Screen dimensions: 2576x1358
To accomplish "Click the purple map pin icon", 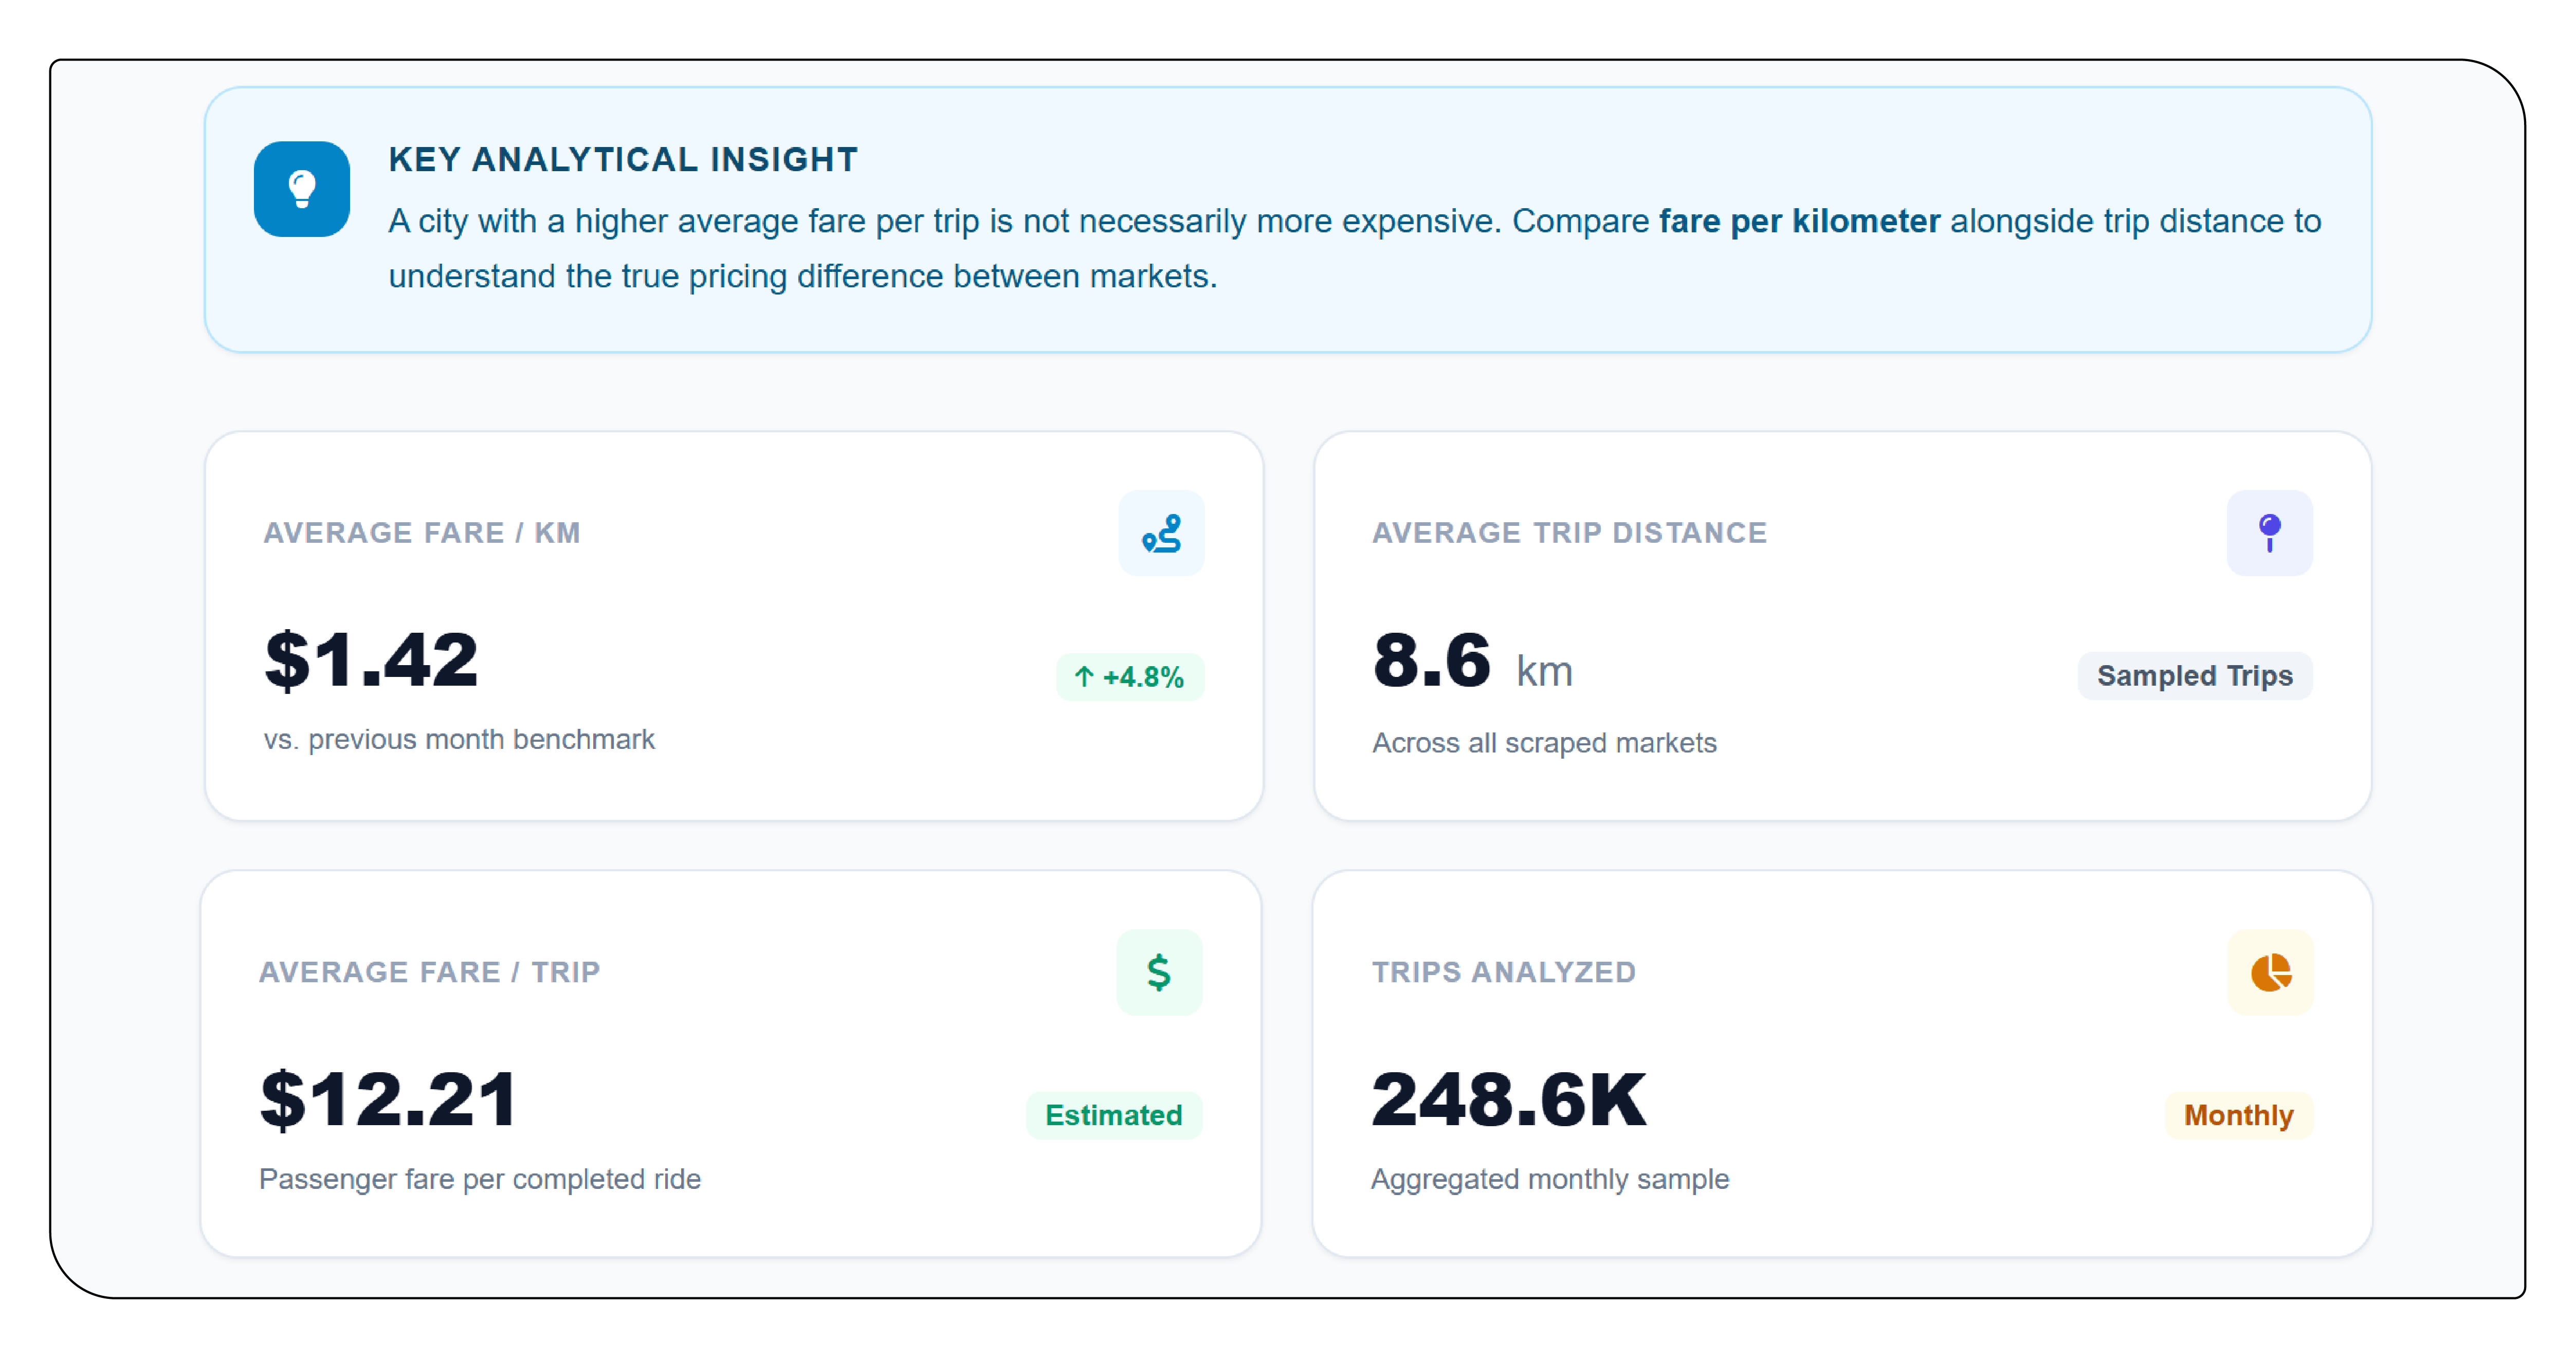I will point(2269,533).
